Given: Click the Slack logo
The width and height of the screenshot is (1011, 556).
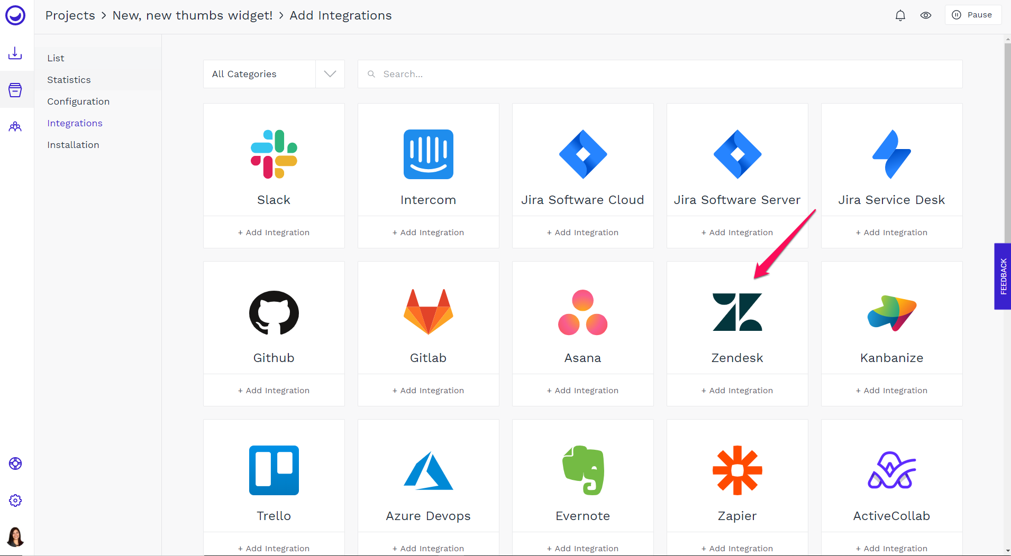Looking at the screenshot, I should 274,154.
